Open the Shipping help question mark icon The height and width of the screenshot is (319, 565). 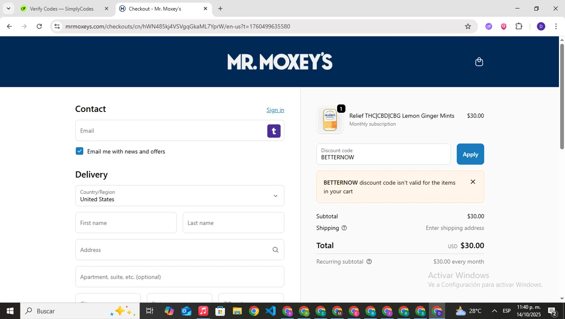344,228
